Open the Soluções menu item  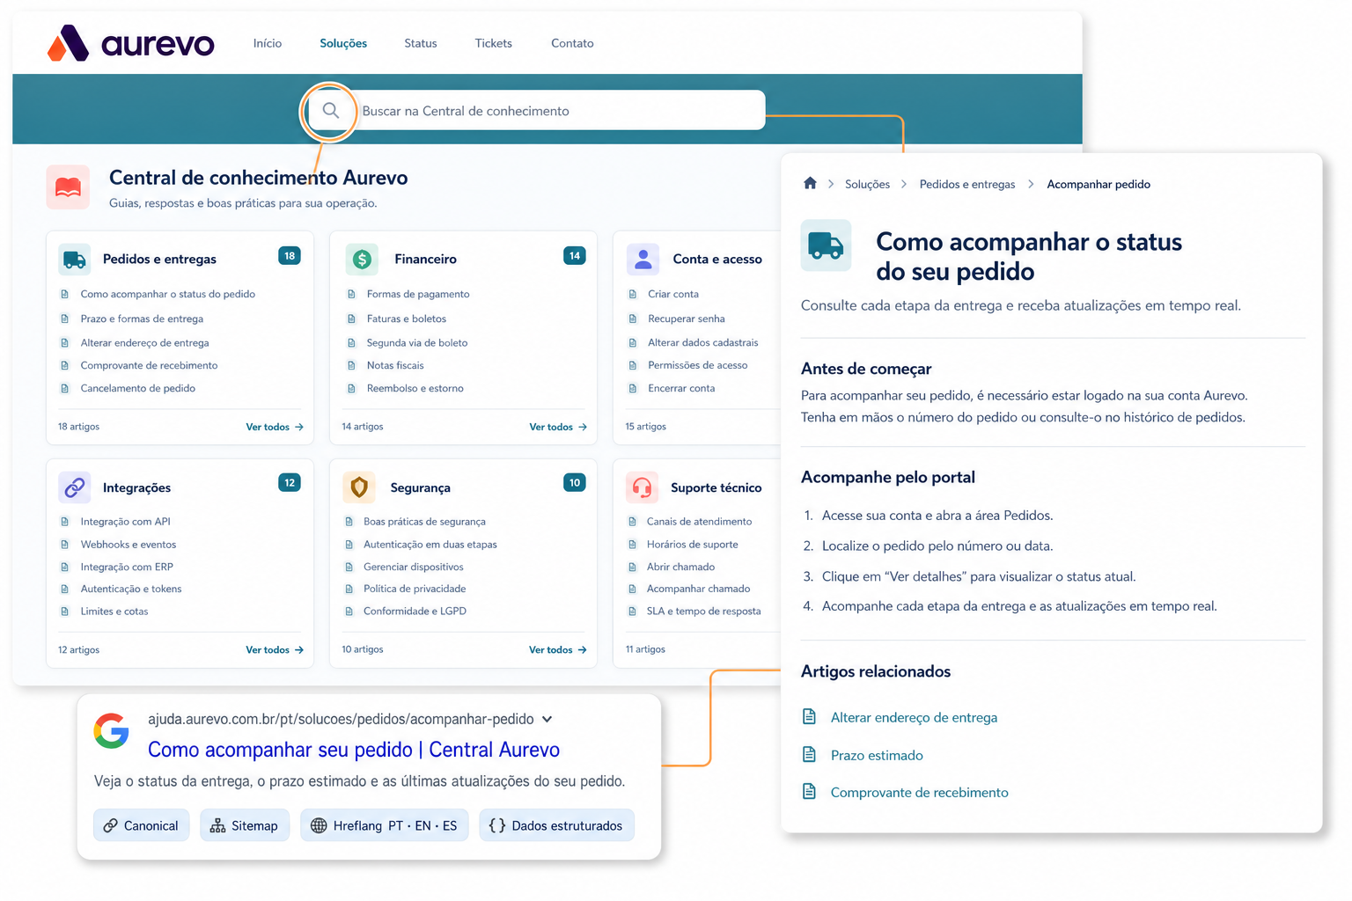(343, 43)
